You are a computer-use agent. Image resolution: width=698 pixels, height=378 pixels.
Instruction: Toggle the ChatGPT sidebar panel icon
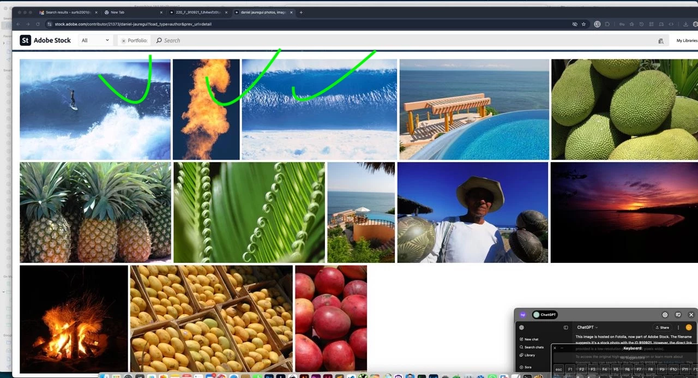point(565,327)
